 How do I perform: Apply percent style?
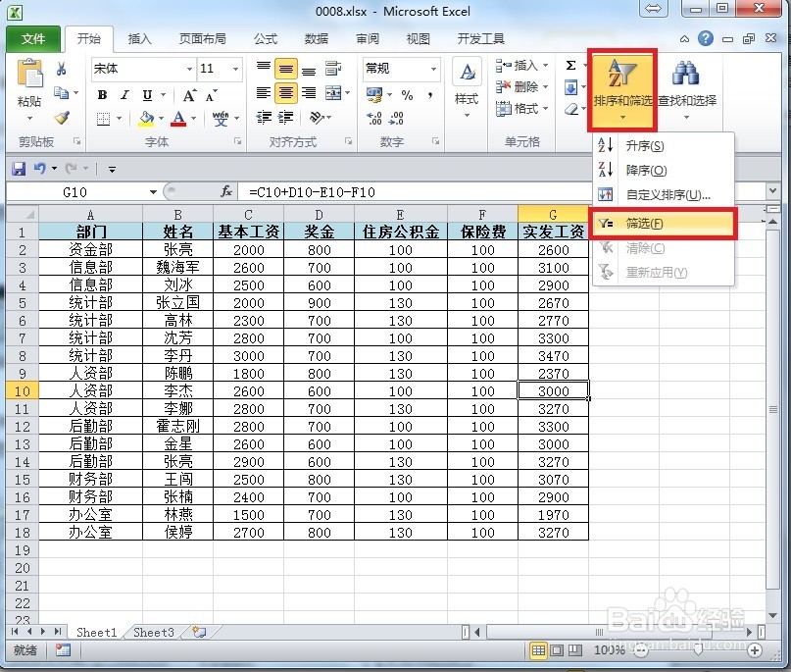point(407,95)
